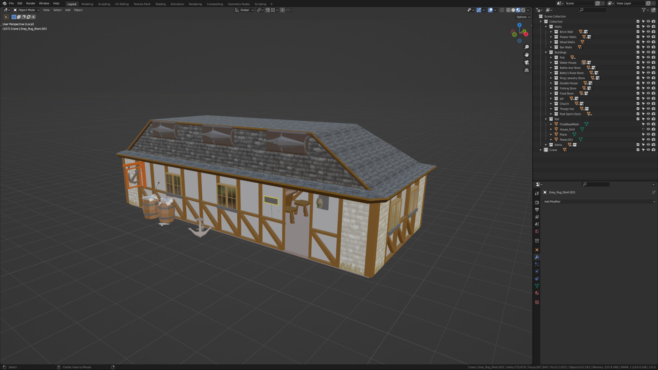This screenshot has width=658, height=370.
Task: Open the Object Constraints properties tab
Action: tap(537, 278)
